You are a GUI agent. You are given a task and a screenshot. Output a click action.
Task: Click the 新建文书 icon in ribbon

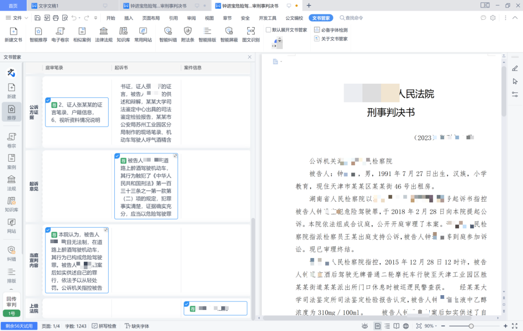tap(13, 34)
